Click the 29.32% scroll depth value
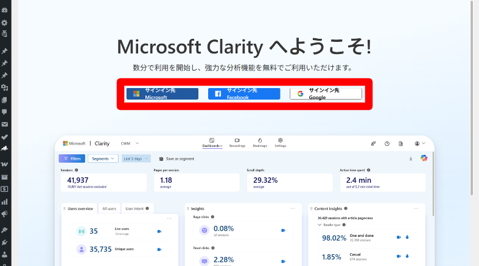The image size is (479, 266). pyautogui.click(x=265, y=180)
